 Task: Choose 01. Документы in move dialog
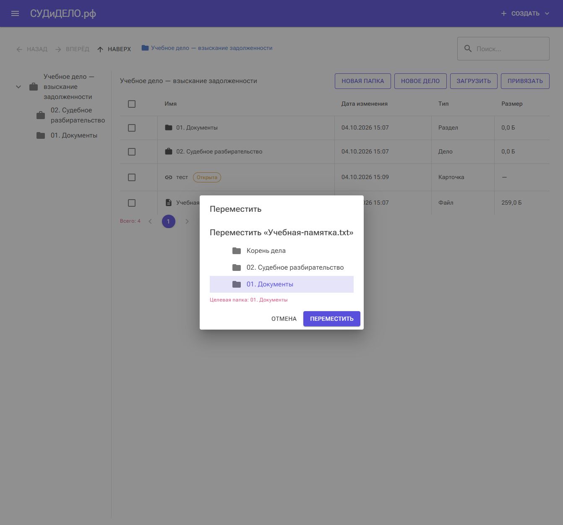(281, 284)
